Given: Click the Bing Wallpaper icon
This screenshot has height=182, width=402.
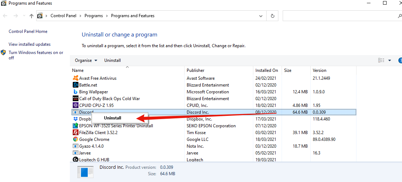Looking at the screenshot, I should pos(75,92).
